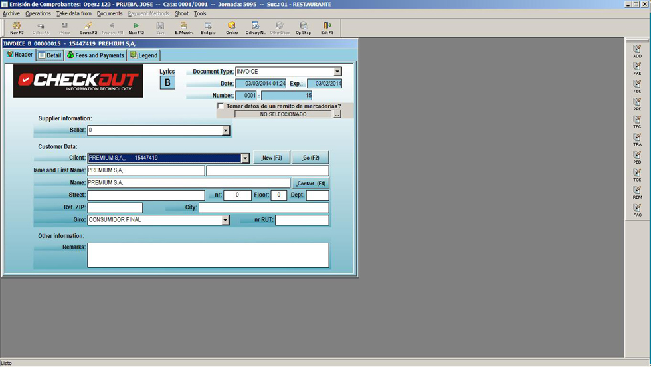
Task: Click the ADD icon in right sidebar
Action: pos(637,51)
